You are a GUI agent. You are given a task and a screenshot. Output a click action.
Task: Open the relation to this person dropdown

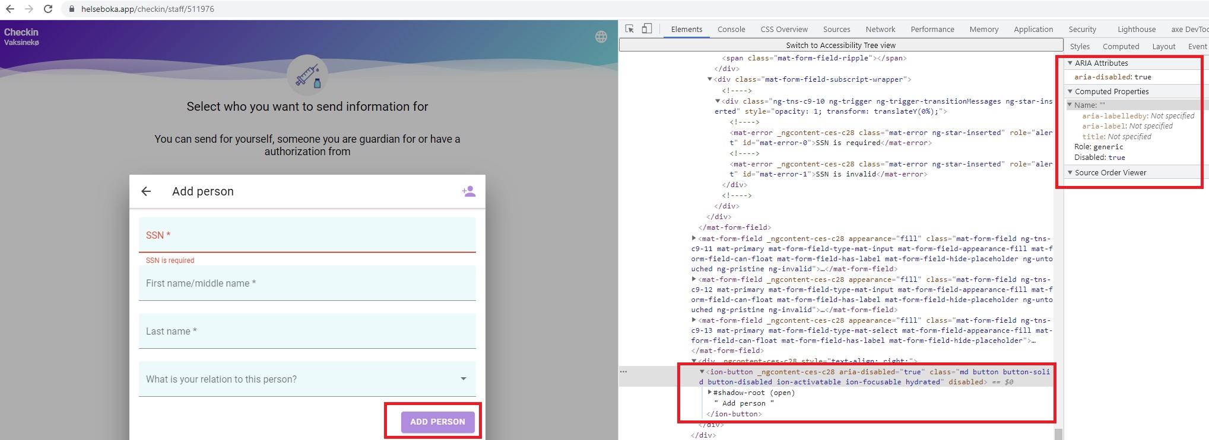click(x=307, y=379)
